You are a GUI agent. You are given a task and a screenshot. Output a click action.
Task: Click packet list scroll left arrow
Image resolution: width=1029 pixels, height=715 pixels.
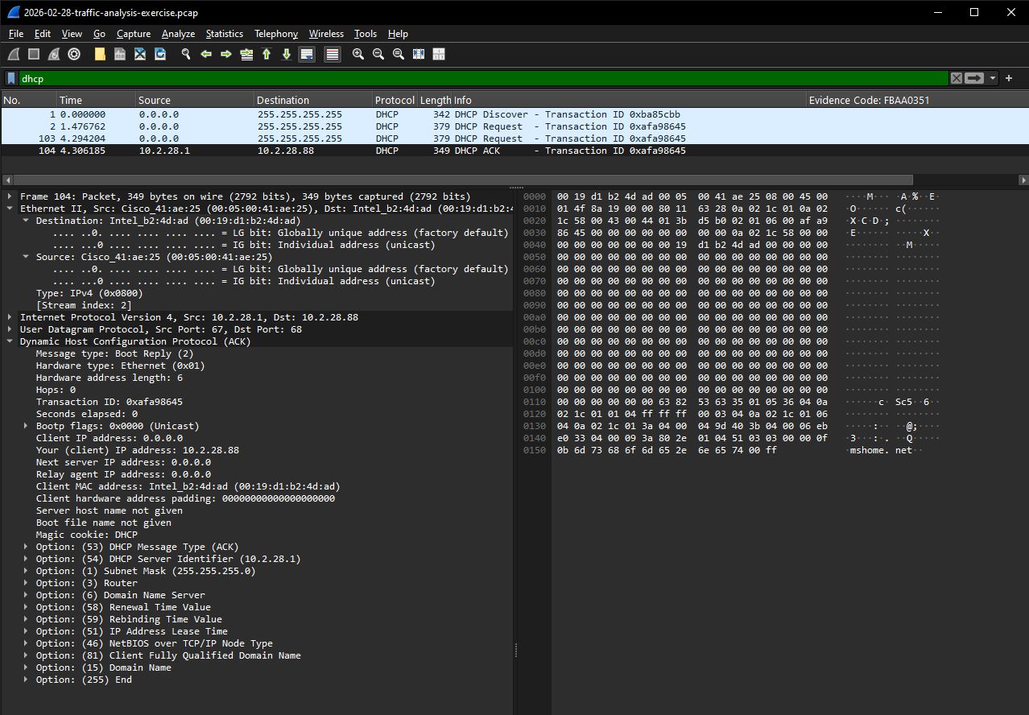pos(6,180)
